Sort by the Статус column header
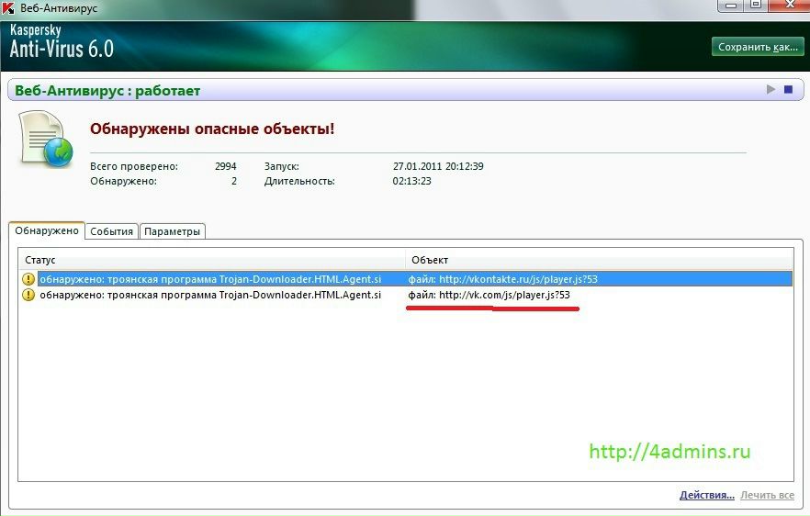 tap(212, 260)
